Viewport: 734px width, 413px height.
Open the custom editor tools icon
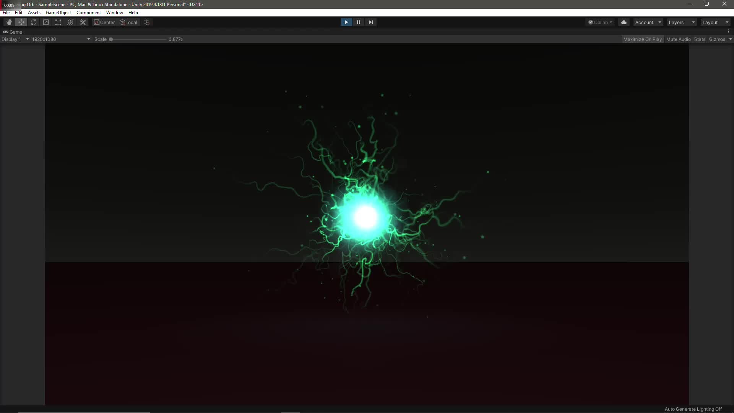pyautogui.click(x=83, y=22)
